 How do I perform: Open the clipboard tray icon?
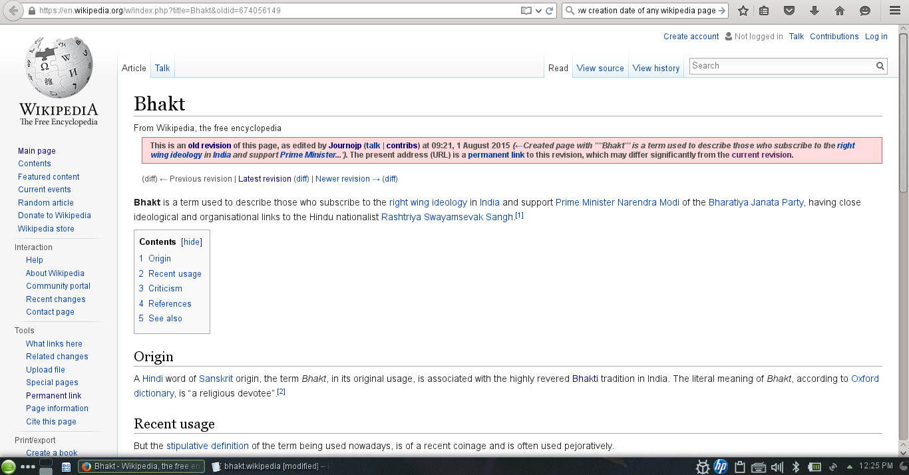739,466
